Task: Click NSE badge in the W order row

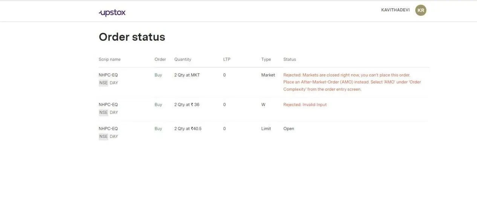Action: (103, 113)
